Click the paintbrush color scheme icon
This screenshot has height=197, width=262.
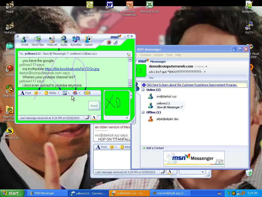(115, 42)
